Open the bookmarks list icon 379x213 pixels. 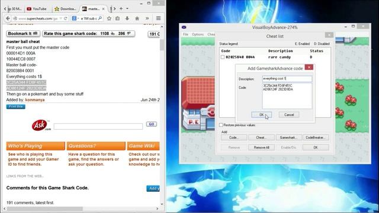118,18
